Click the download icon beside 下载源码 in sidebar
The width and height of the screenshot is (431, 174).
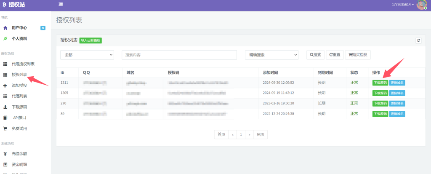click(x=5, y=107)
